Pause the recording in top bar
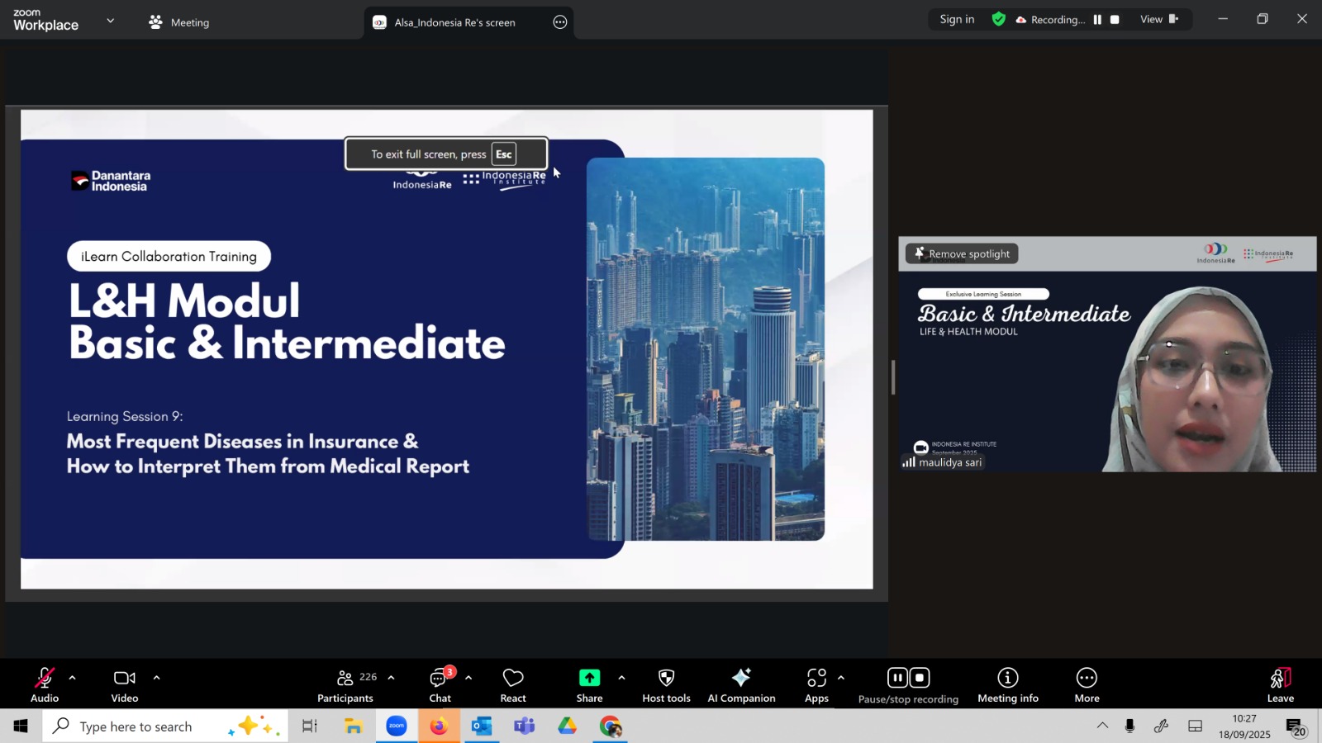The image size is (1322, 743). 1097,20
